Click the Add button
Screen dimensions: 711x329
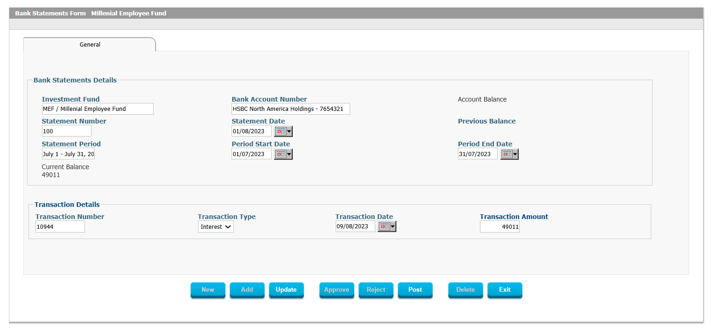pos(247,290)
